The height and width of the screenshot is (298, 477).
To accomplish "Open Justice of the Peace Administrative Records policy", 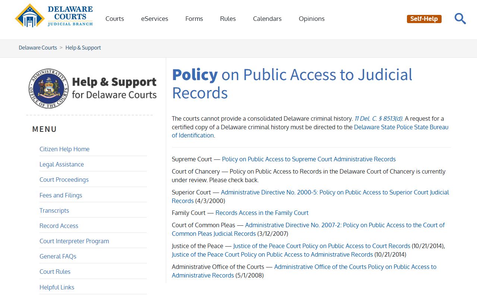I will 272,254.
